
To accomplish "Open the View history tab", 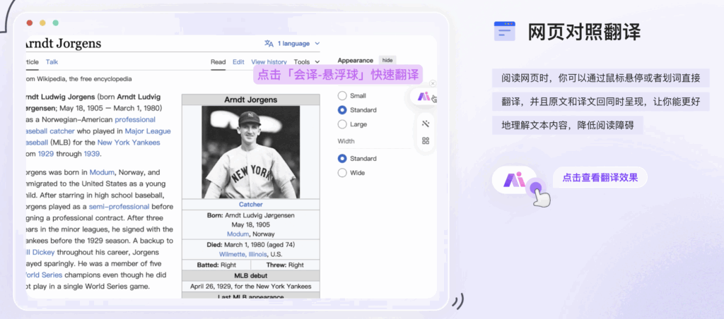I will 269,62.
